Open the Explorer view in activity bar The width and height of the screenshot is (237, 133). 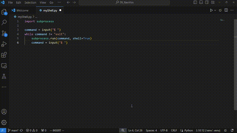tap(4, 12)
